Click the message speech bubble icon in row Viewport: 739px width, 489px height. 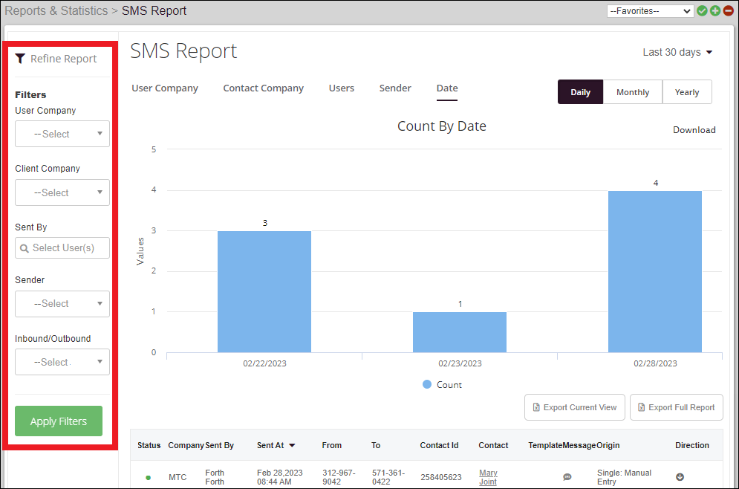tap(567, 477)
